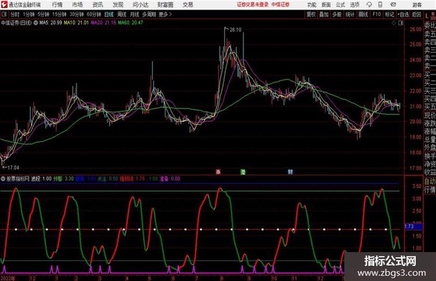Image resolution: width=436 pixels, height=281 pixels.
Task: Click the 多股 multi-stock button
Action: pos(337,14)
